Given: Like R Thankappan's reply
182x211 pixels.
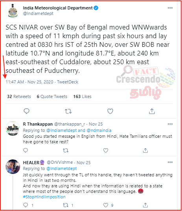Looking at the screenshot, I should tap(106, 150).
